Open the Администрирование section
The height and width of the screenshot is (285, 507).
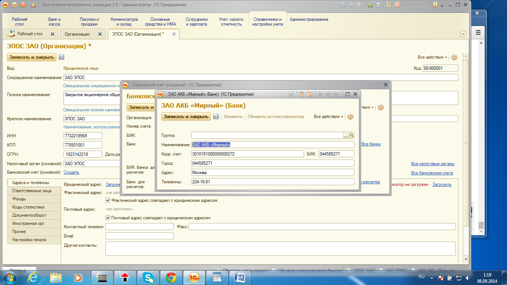point(309,19)
